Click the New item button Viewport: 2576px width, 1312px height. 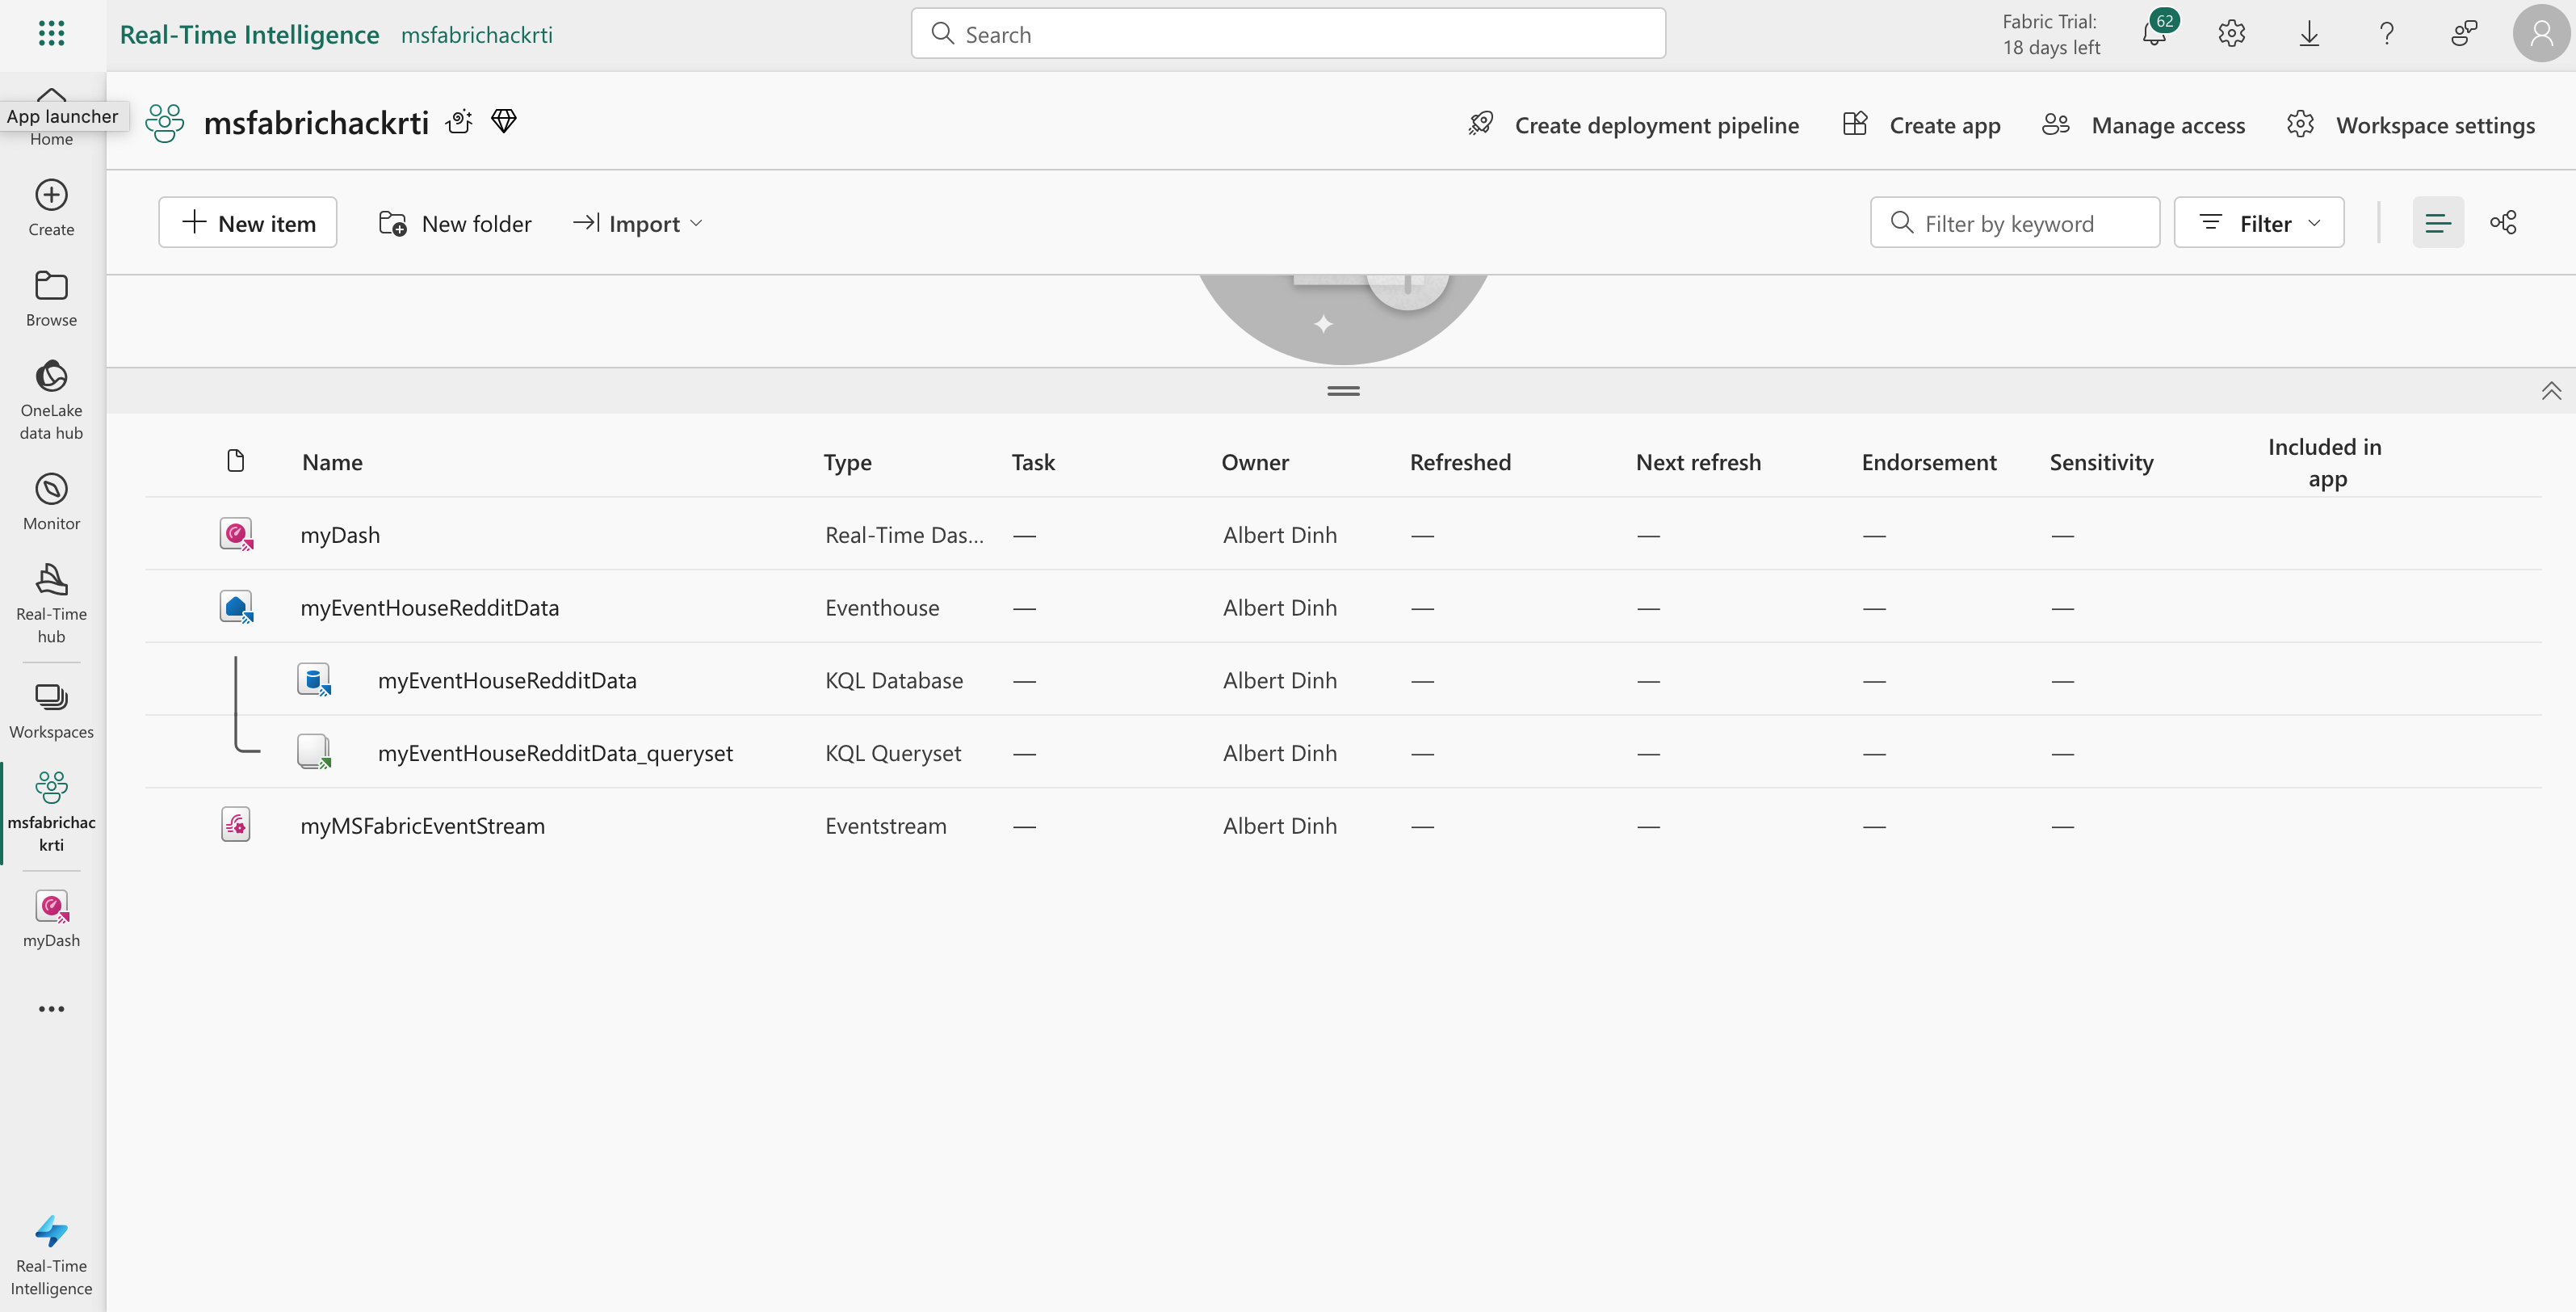pos(248,223)
